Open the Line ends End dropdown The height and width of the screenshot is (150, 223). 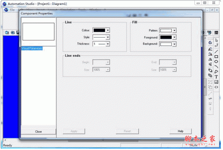pos(174,62)
